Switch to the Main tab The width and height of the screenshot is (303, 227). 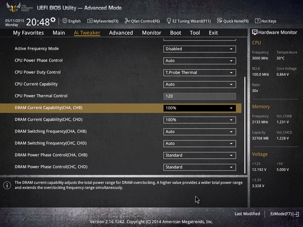(x=59, y=33)
